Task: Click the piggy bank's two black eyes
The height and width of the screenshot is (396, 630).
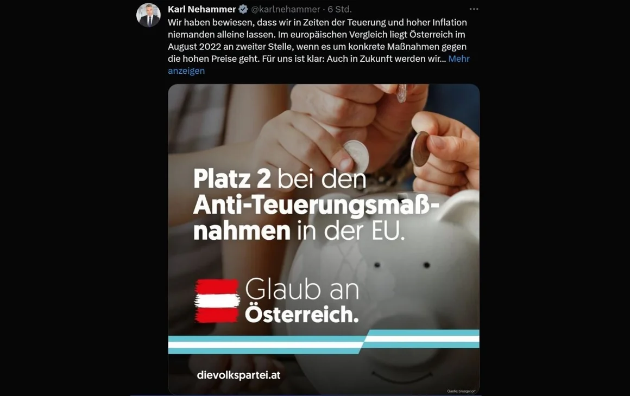Action: click(x=401, y=265)
